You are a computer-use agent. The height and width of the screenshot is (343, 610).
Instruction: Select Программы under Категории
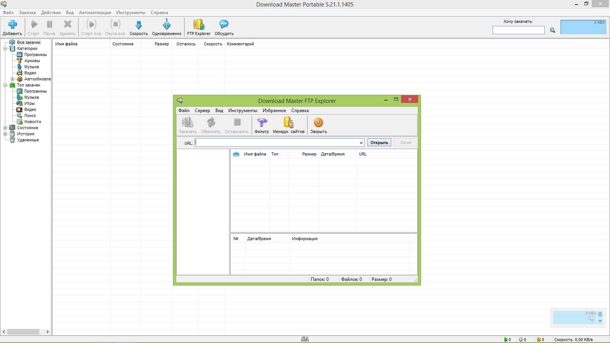point(35,54)
